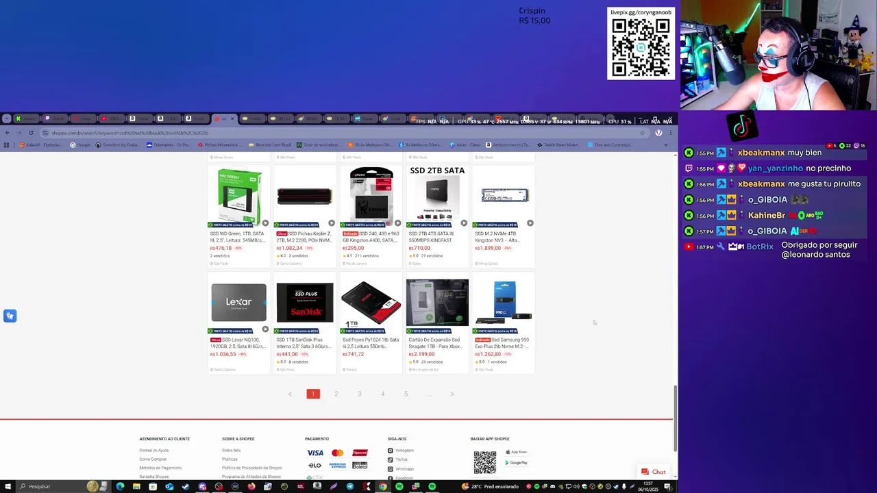877x493 pixels.
Task: Go to results page 5
Action: pyautogui.click(x=406, y=394)
